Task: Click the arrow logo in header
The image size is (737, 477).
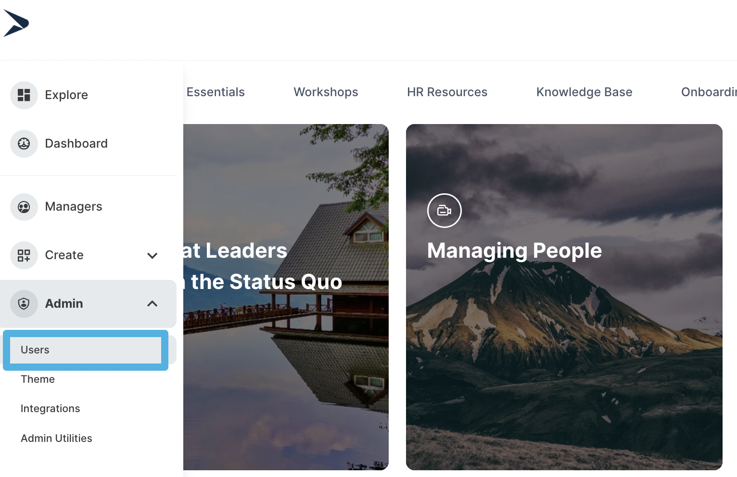Action: click(x=16, y=23)
